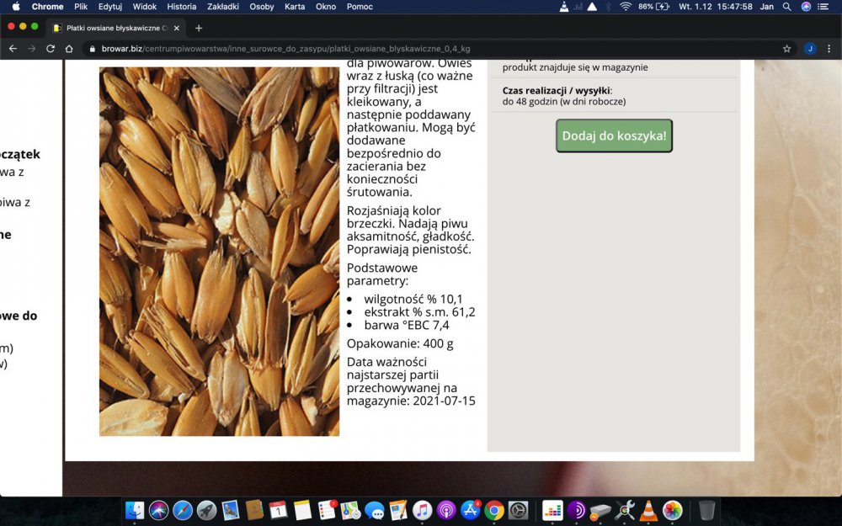This screenshot has height=526, width=842.
Task: Open Safari from the dock
Action: tap(183, 510)
